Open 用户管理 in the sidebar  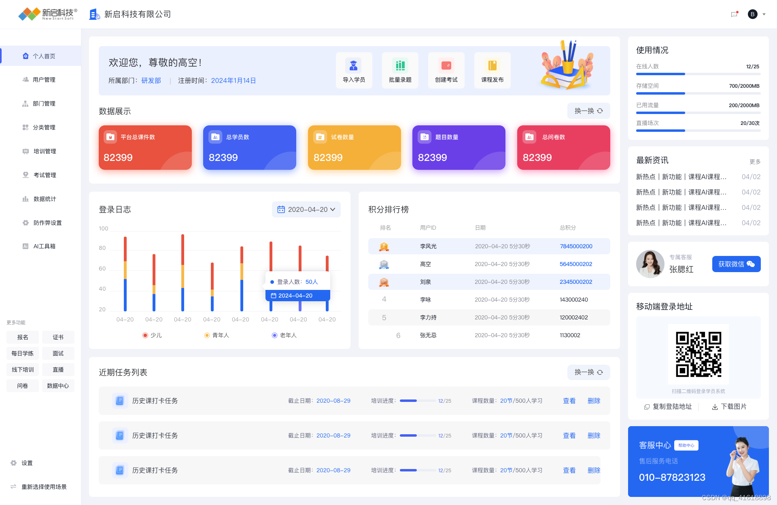[x=44, y=80]
